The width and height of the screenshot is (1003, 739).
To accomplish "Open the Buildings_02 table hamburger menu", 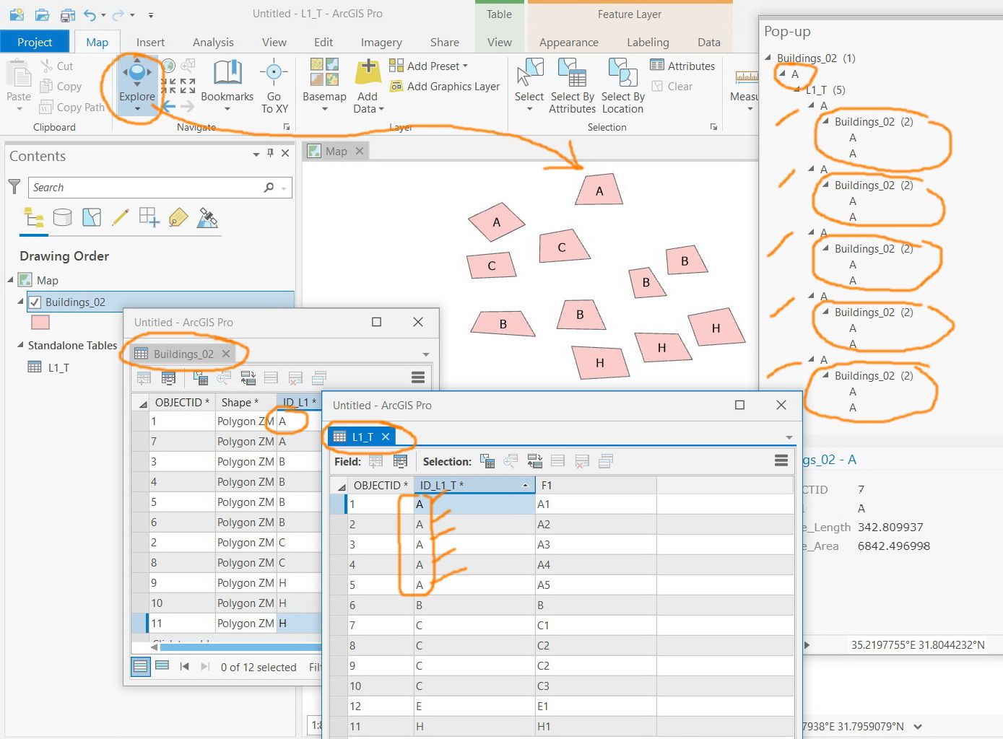I will point(417,377).
